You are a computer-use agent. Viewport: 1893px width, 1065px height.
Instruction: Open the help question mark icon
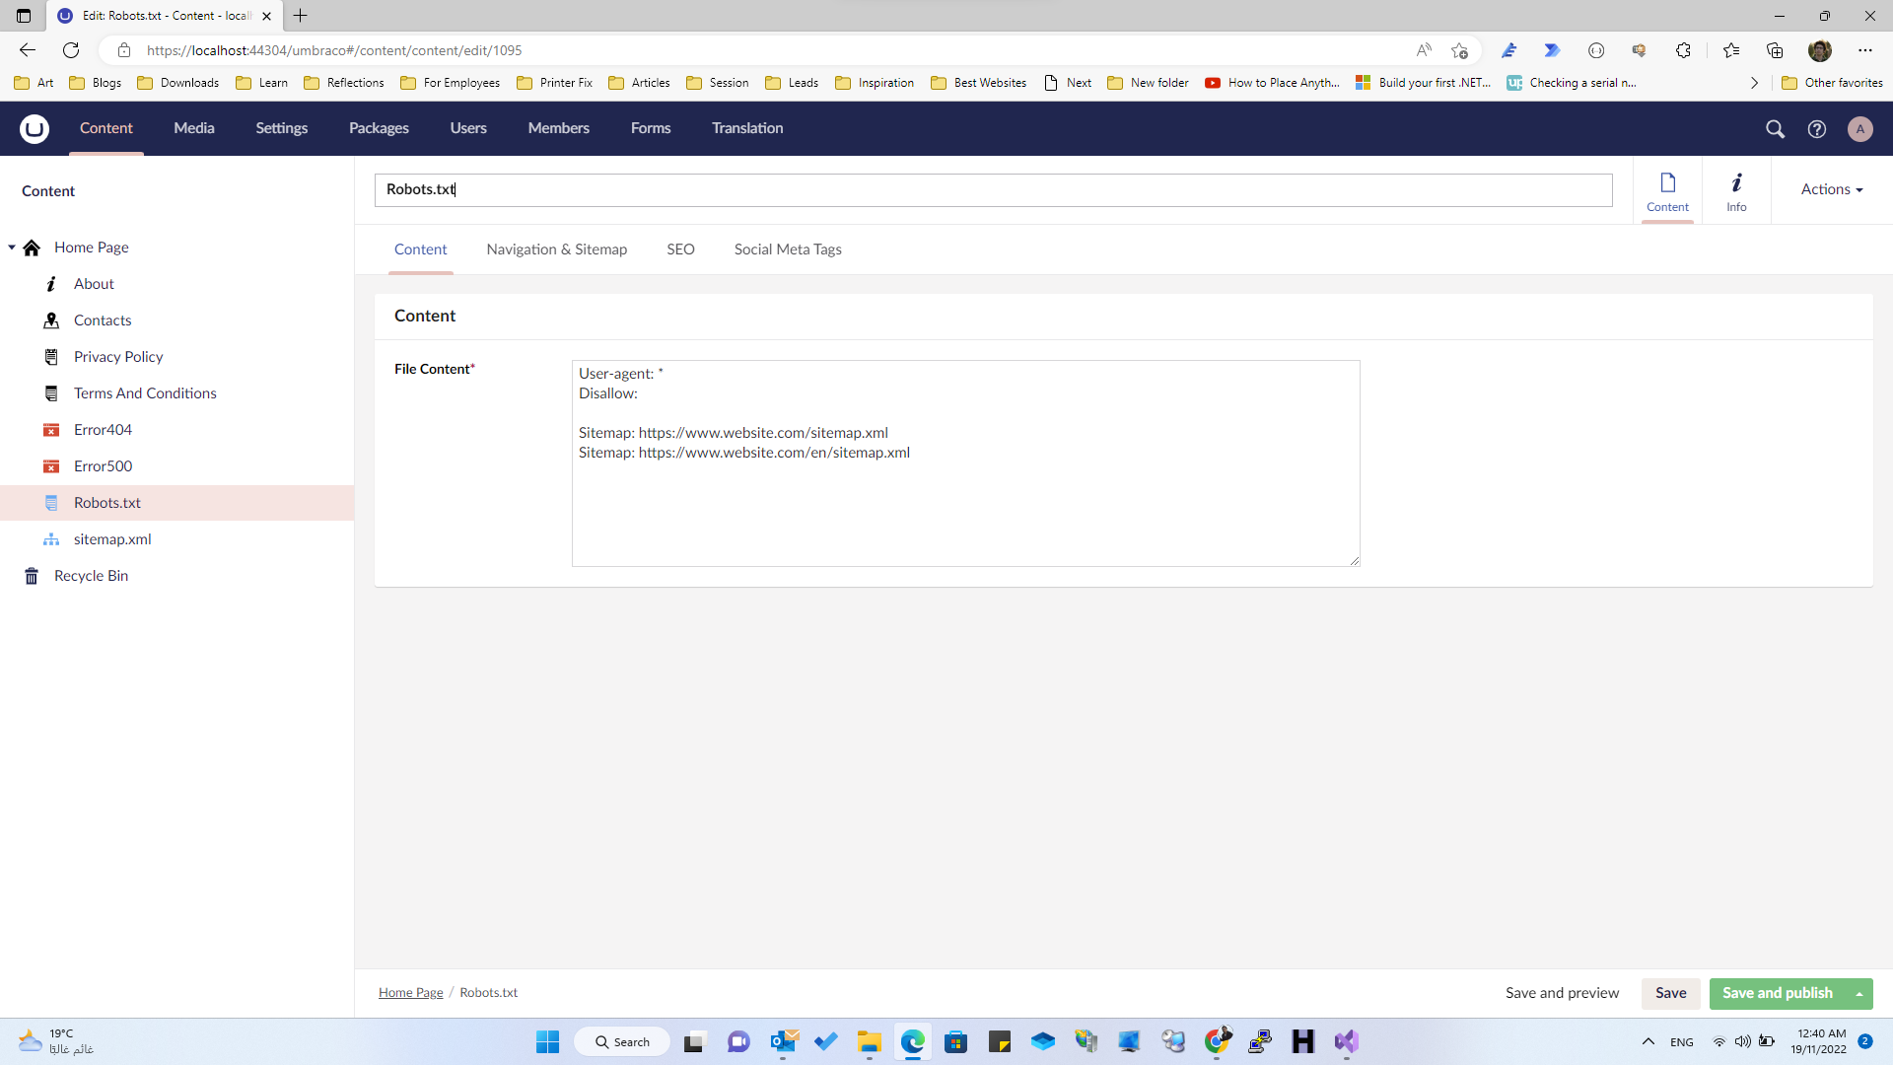(1817, 129)
